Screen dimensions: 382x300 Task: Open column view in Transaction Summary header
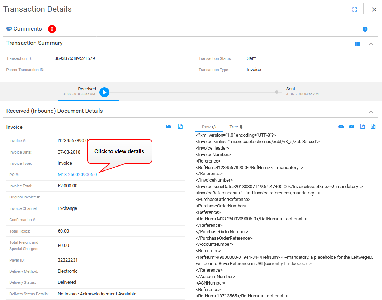click(x=357, y=44)
